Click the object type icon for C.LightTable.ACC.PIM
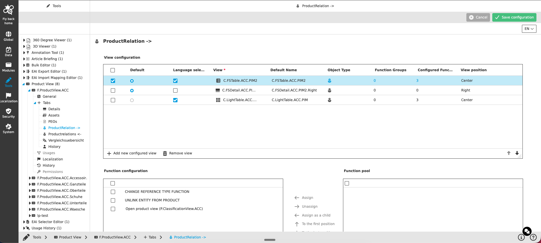The height and width of the screenshot is (243, 541). 330,100
